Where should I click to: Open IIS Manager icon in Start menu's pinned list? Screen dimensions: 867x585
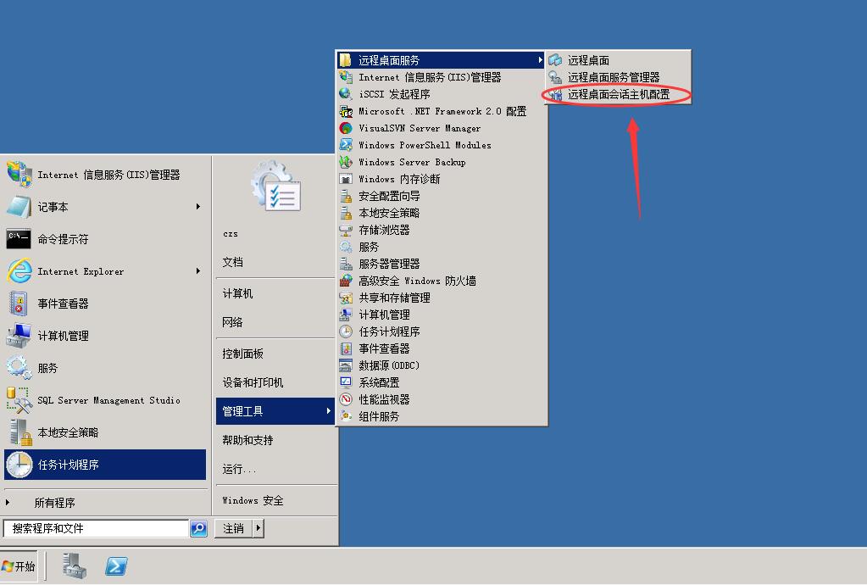point(19,174)
